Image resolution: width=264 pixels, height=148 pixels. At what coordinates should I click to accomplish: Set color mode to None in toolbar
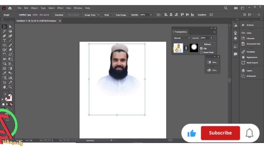11,104
